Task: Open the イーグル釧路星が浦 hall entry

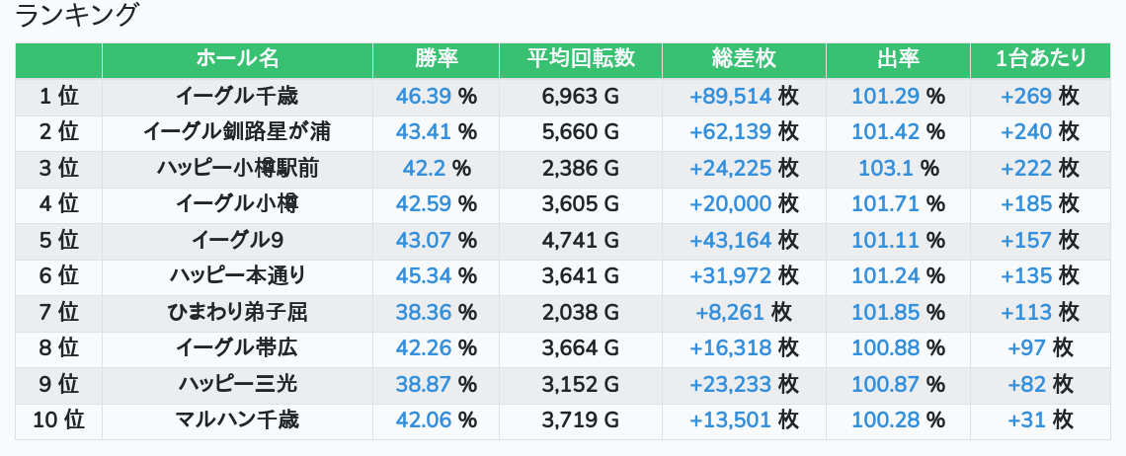Action: [237, 132]
